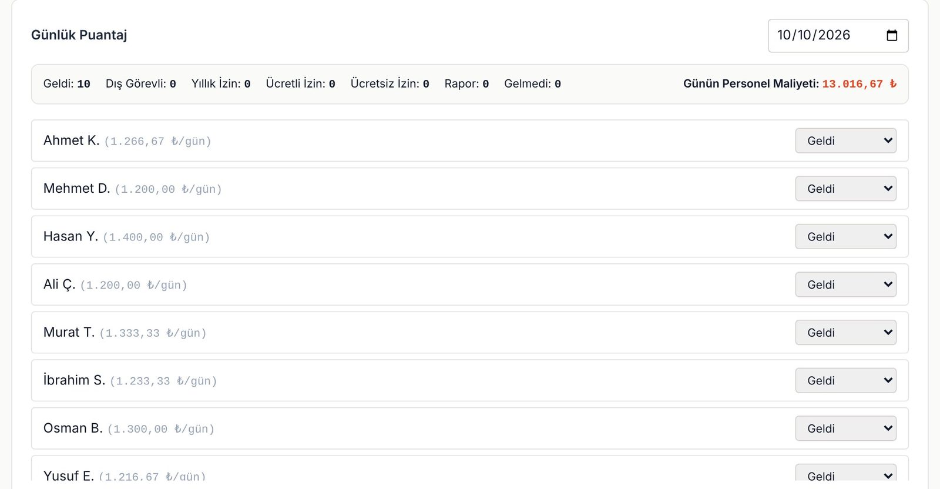The width and height of the screenshot is (940, 489).
Task: Select the employee name Ali Ç.
Action: pyautogui.click(x=59, y=284)
